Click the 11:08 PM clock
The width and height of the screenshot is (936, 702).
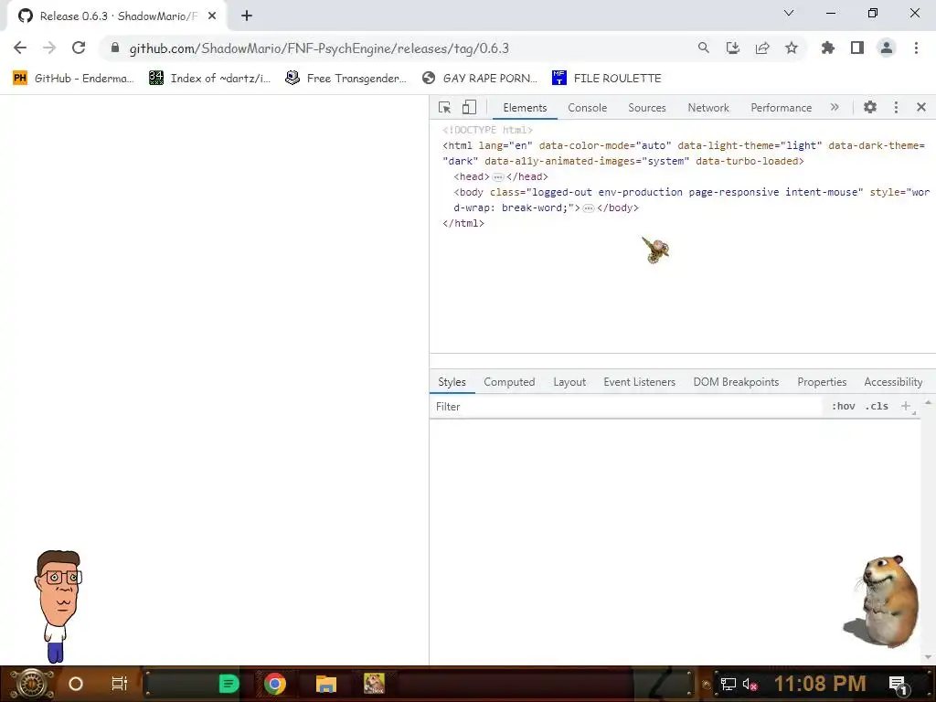[x=820, y=684]
